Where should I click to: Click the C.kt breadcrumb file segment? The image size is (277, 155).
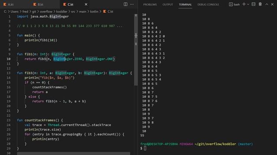coord(108,12)
